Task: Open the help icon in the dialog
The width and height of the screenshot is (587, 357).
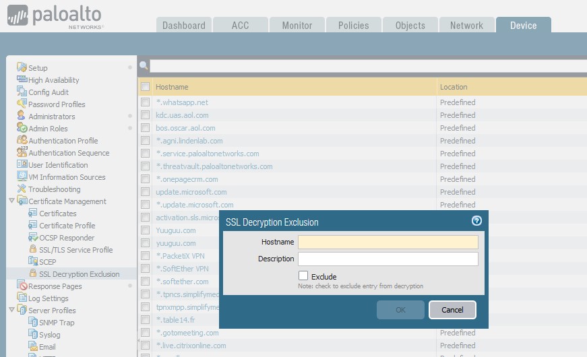Action: pos(476,220)
